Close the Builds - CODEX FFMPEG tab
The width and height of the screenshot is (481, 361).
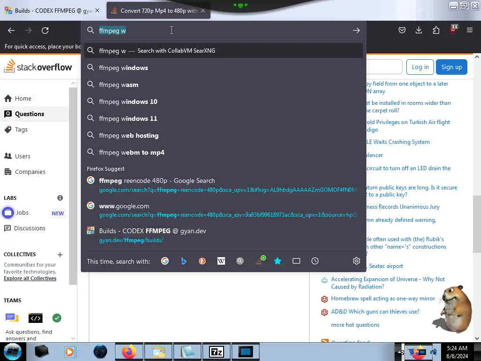[x=97, y=10]
